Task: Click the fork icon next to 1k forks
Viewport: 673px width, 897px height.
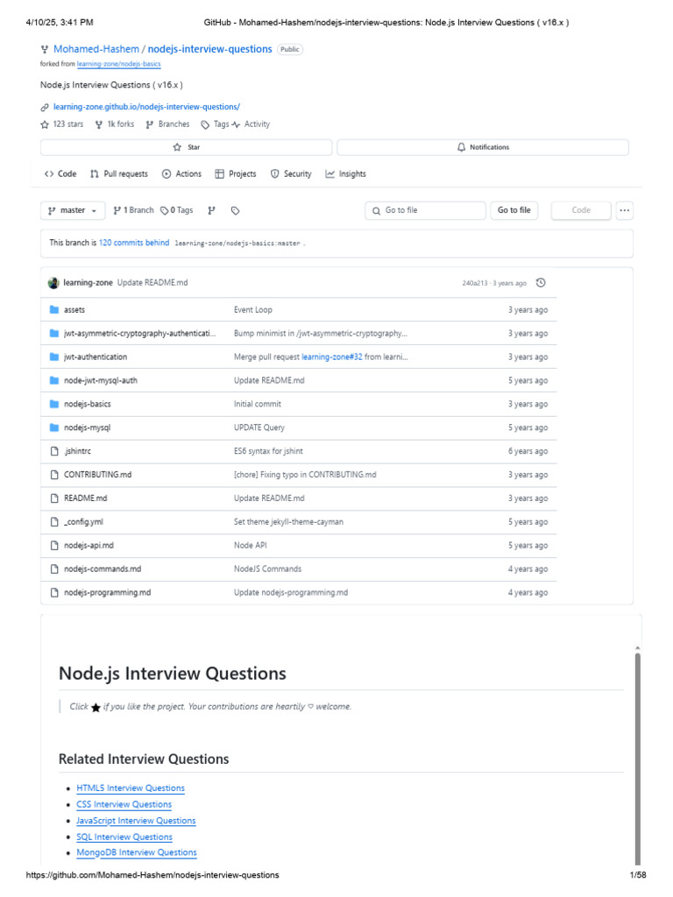Action: click(99, 124)
